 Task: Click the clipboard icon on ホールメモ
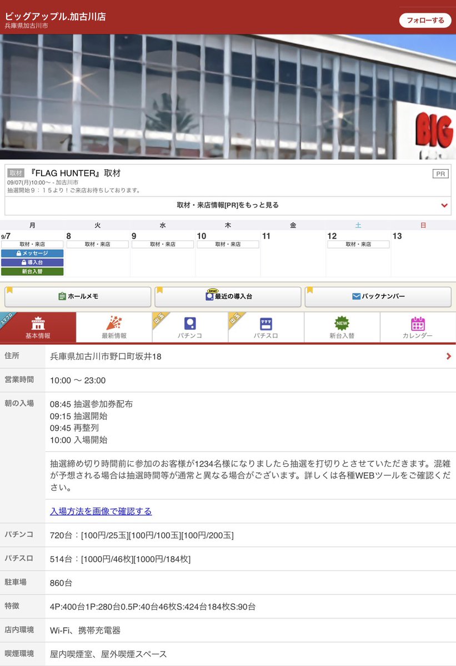tap(62, 296)
